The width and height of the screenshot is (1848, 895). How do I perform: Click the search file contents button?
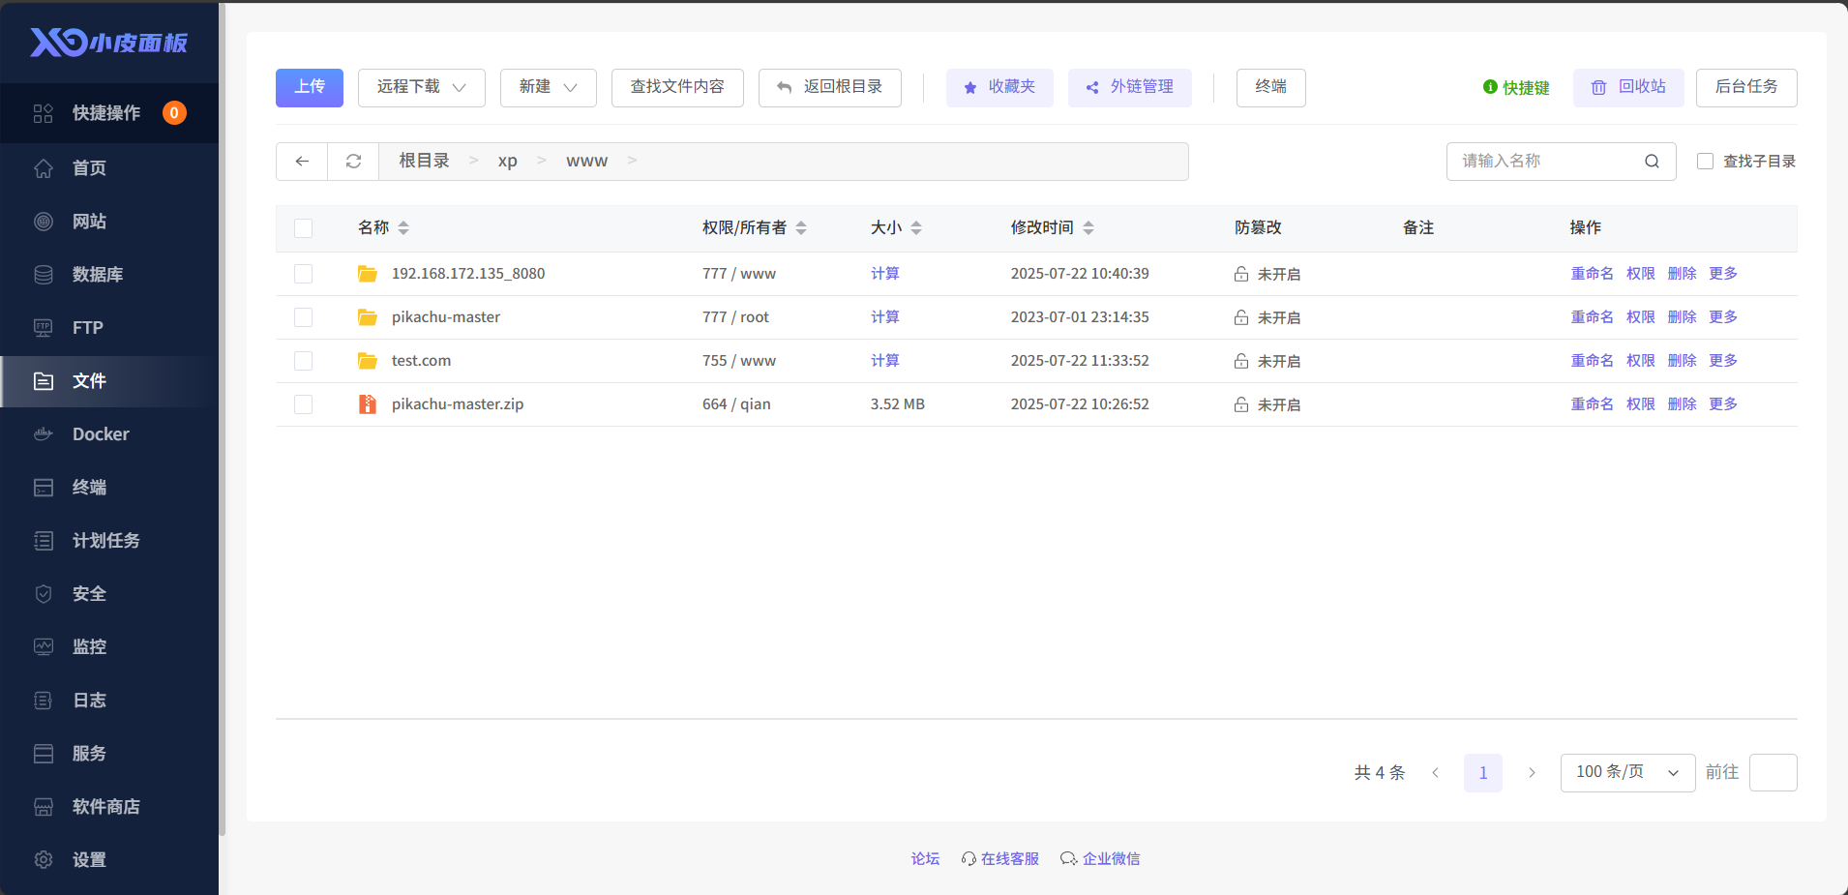[677, 88]
